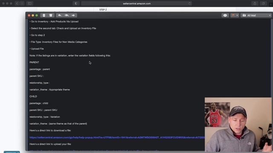Click 'variation_theme : (same theme as that of the parent)'

[58, 124]
